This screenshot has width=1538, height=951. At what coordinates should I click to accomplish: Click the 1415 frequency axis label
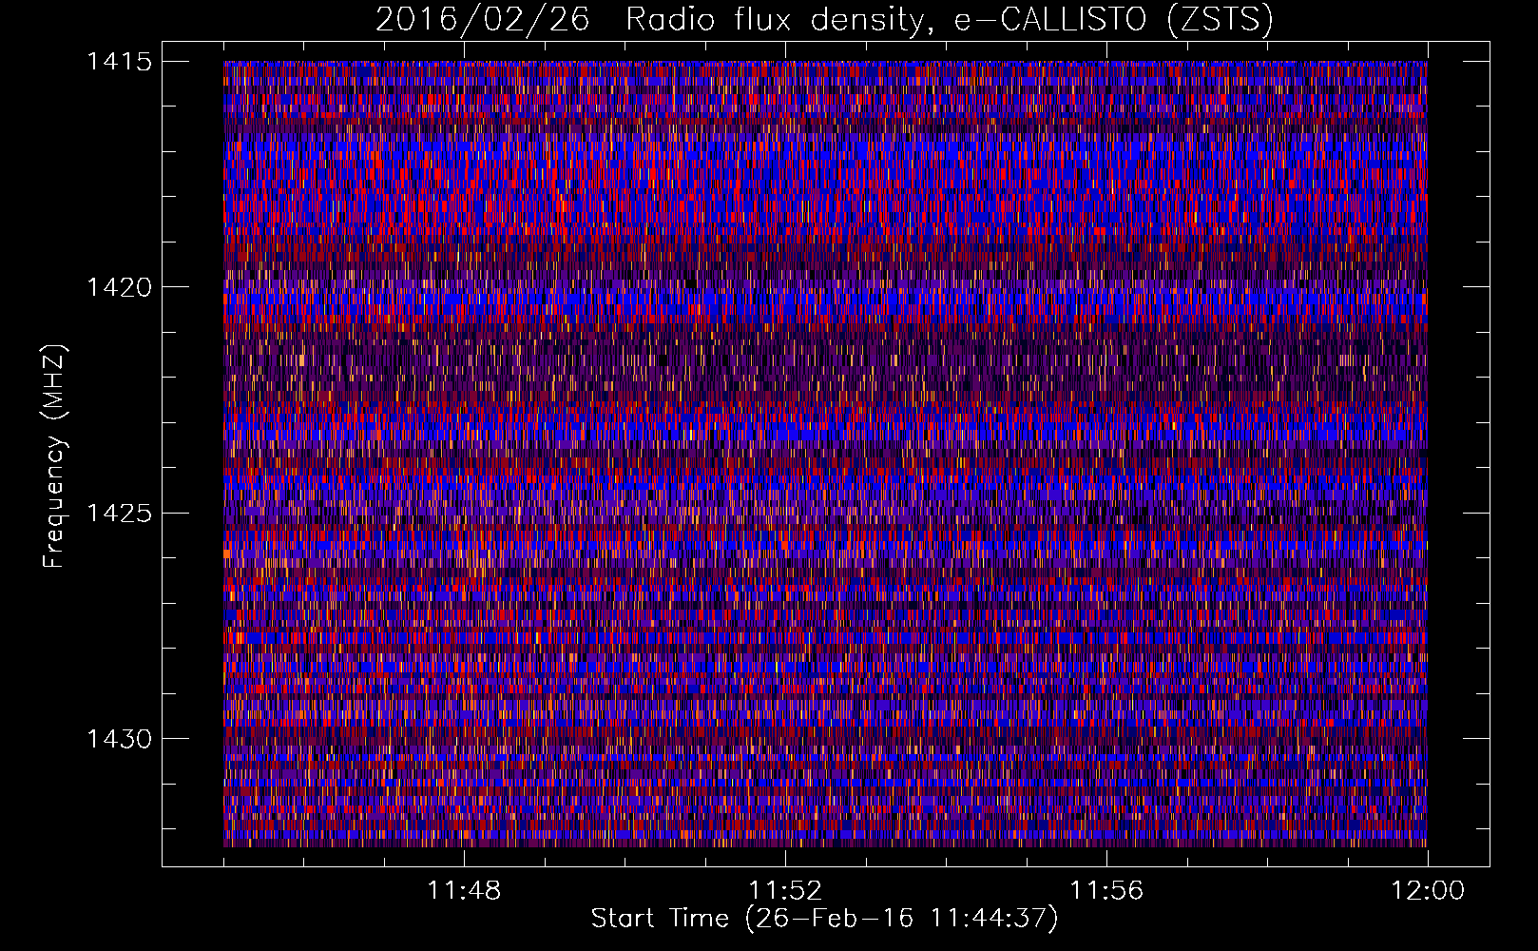coord(119,62)
